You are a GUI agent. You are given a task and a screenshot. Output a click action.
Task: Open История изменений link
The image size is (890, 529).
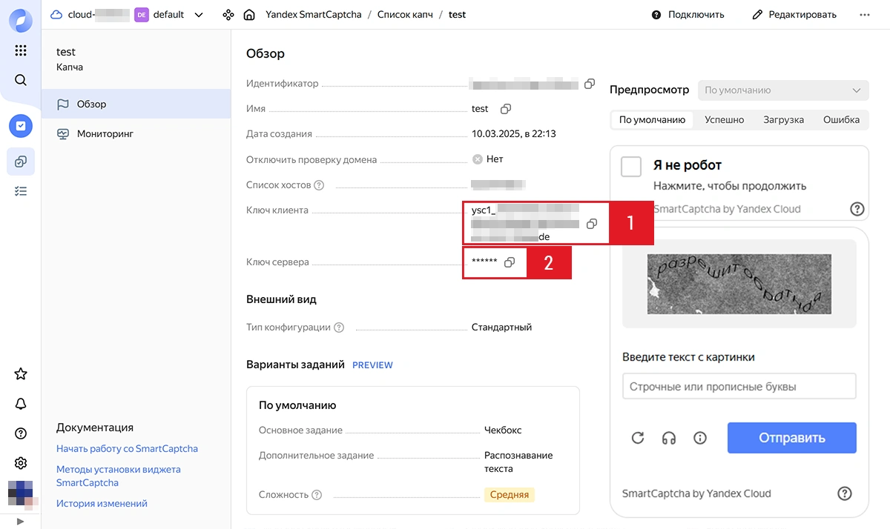coord(102,504)
